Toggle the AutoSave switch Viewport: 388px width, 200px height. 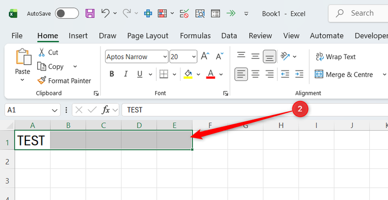tap(67, 13)
